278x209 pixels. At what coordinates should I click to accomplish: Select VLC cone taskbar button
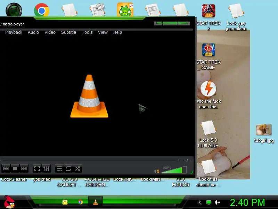point(95,202)
